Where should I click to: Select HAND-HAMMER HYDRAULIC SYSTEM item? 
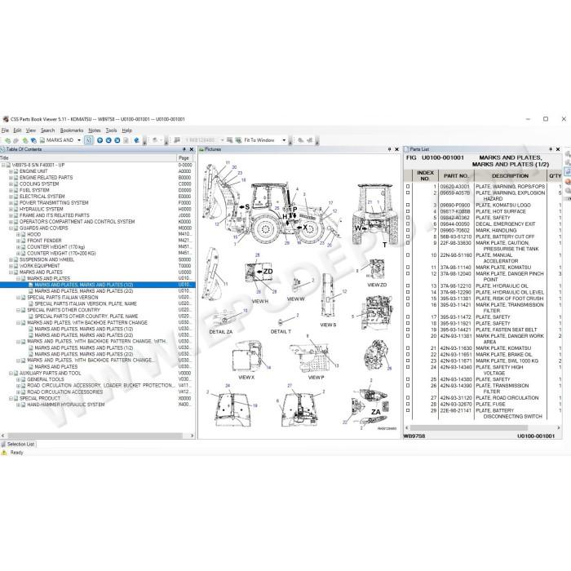point(65,405)
